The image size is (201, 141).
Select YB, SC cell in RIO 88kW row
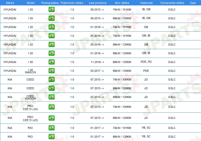click(x=146, y=136)
